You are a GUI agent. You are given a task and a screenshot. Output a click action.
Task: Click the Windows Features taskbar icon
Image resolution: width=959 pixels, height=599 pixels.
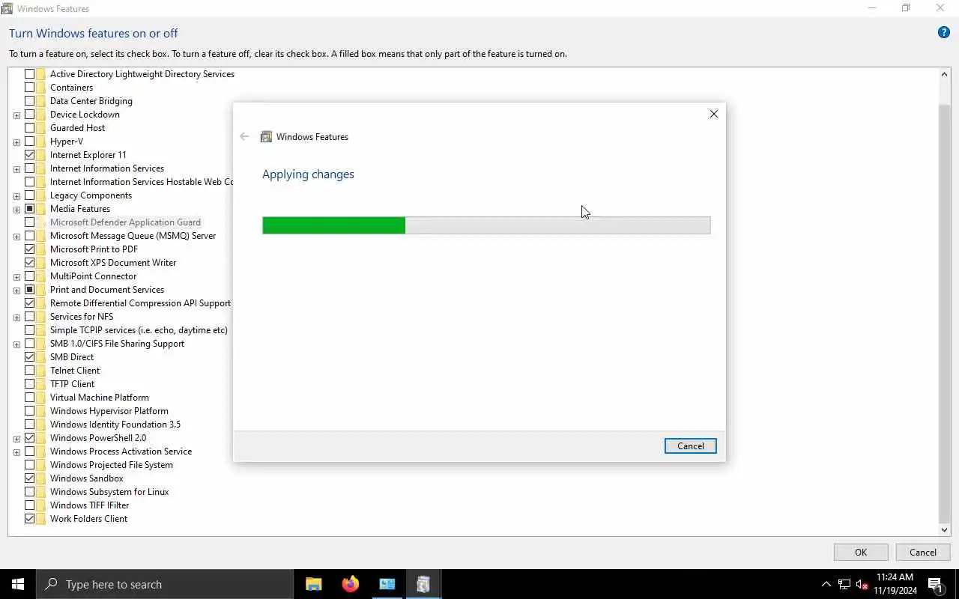click(423, 584)
